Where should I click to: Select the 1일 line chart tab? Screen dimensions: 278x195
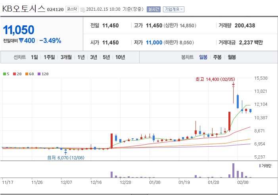coord(35,57)
